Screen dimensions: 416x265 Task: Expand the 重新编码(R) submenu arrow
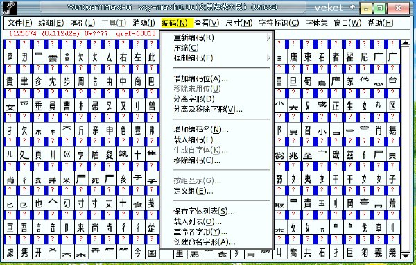click(x=268, y=37)
